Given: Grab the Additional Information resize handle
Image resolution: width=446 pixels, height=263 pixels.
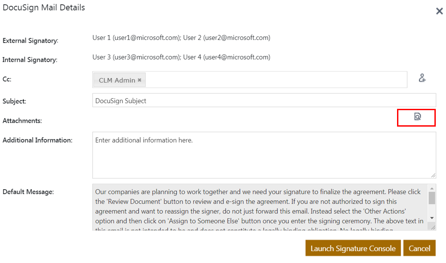Looking at the screenshot, I should click(x=433, y=175).
